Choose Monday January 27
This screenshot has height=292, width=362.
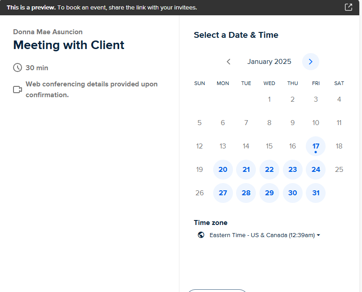point(223,193)
